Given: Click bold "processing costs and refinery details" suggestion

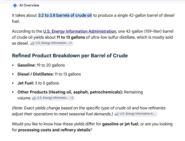Looking at the screenshot, I should pyautogui.click(x=54, y=130).
